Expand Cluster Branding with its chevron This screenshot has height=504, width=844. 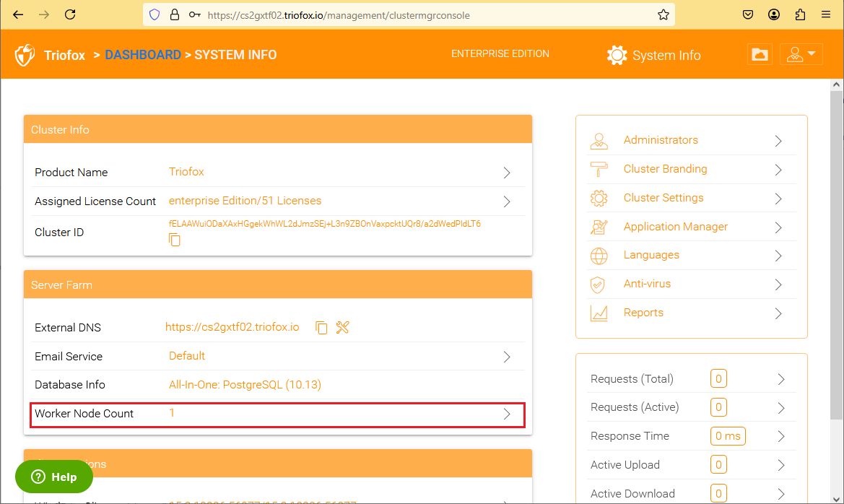[778, 170]
